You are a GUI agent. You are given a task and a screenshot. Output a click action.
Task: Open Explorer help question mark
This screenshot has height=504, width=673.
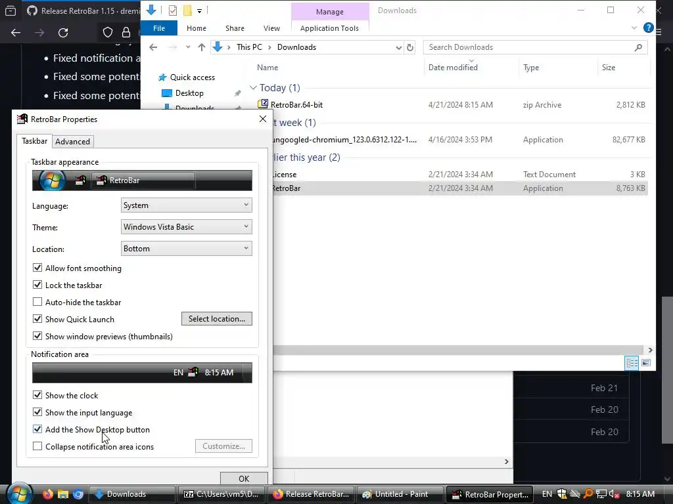(x=648, y=28)
